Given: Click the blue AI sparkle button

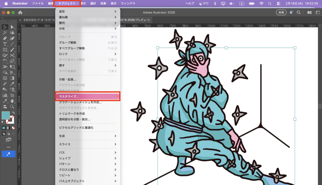Looking at the screenshot, I should [8, 154].
